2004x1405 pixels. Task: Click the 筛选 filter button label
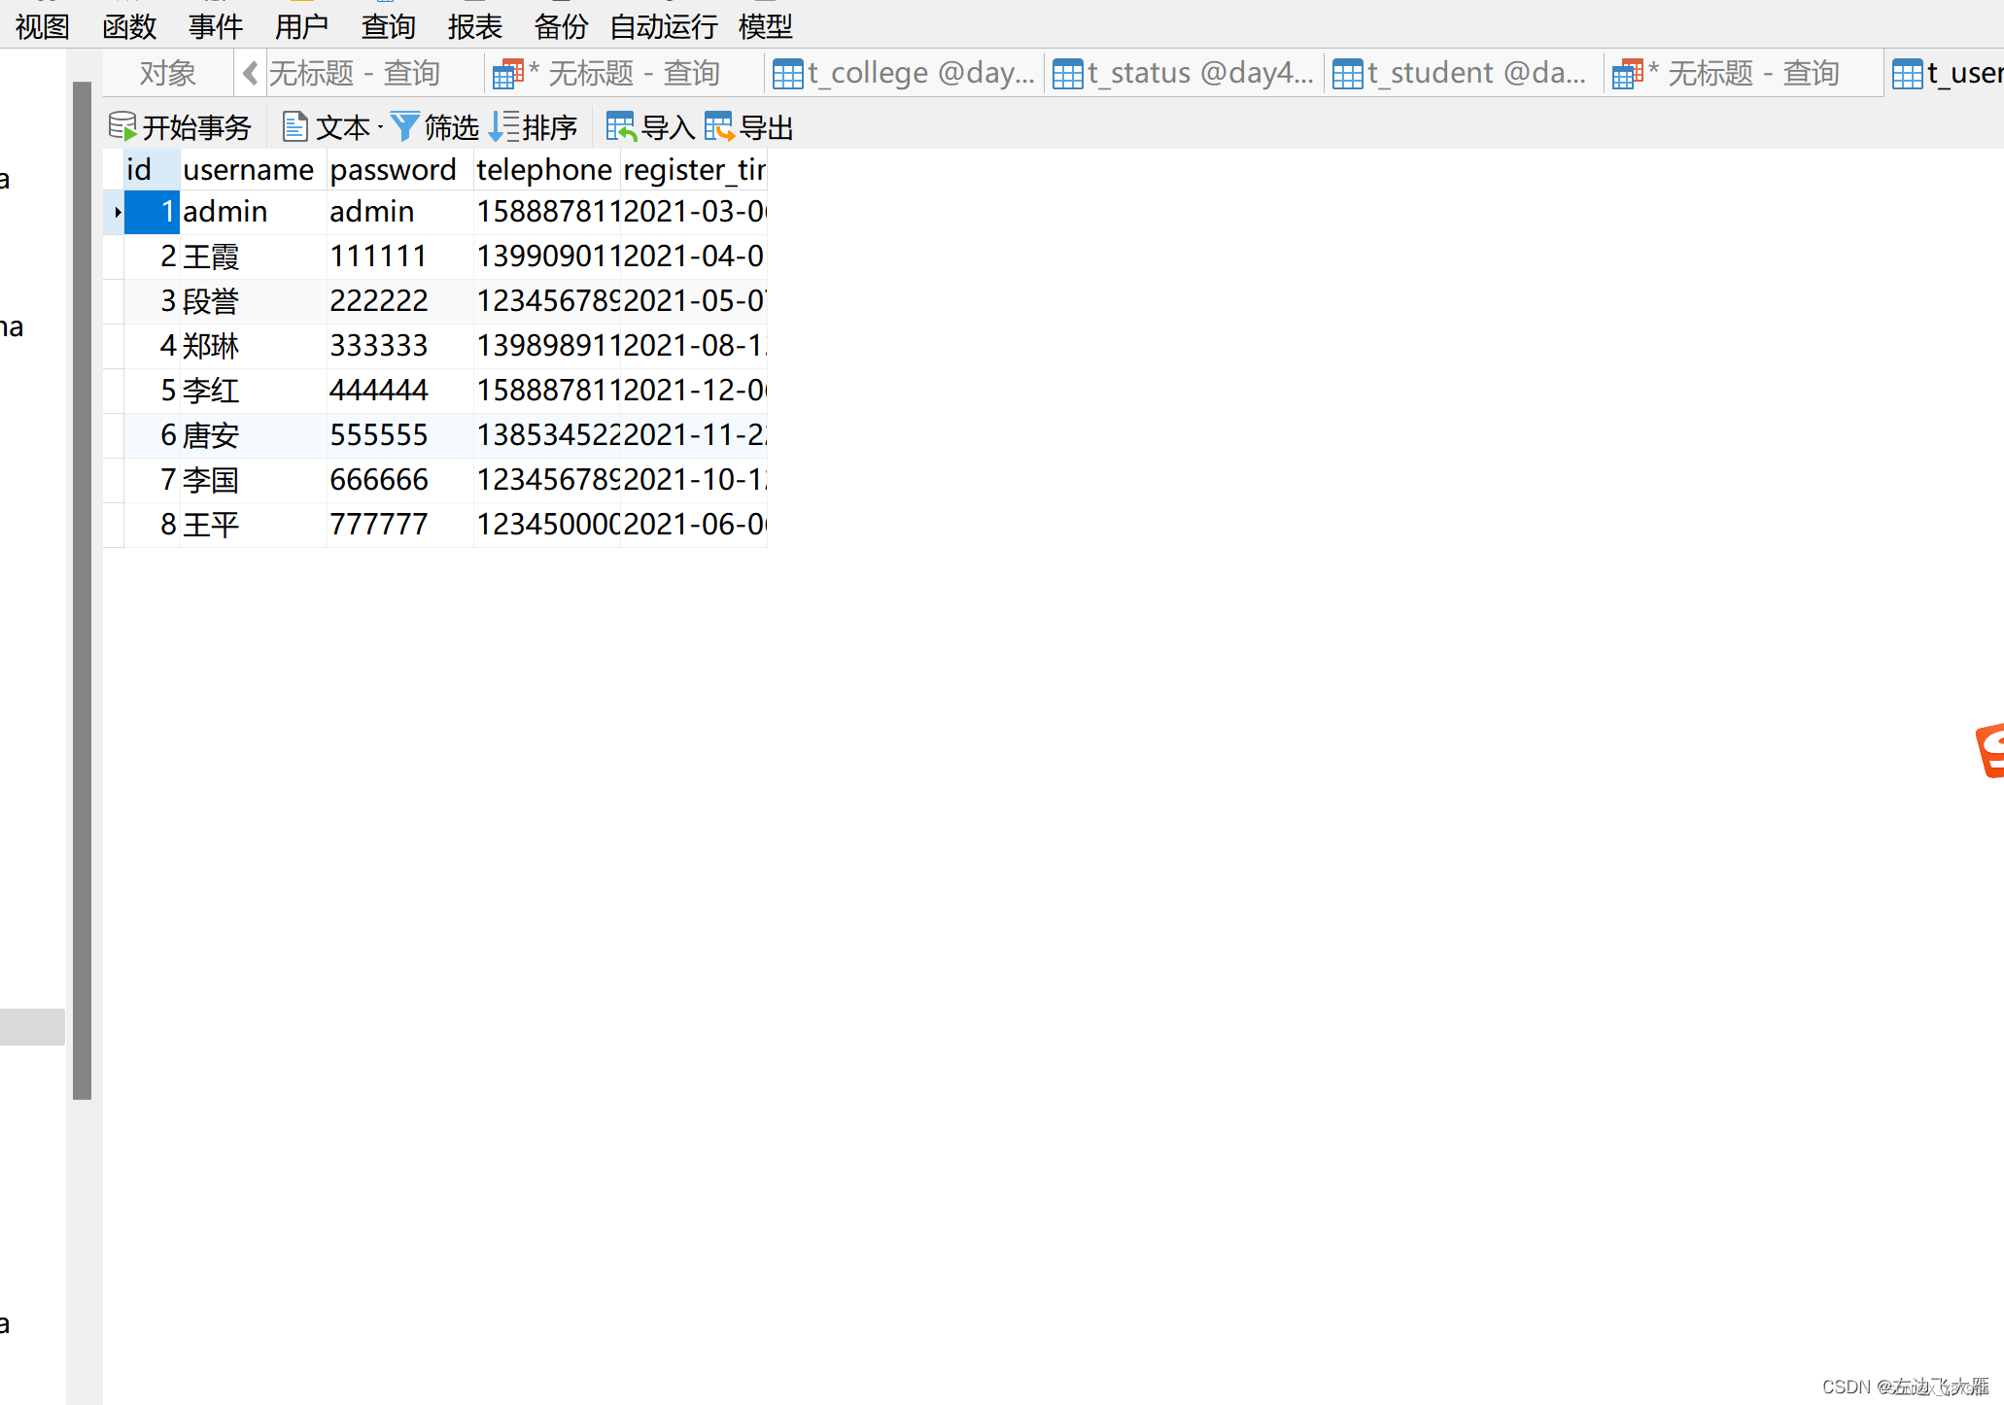click(x=452, y=127)
